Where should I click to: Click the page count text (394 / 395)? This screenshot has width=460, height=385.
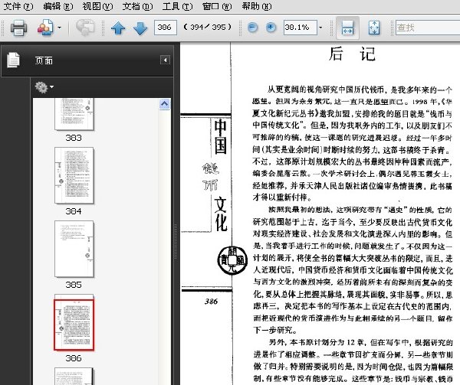point(208,28)
